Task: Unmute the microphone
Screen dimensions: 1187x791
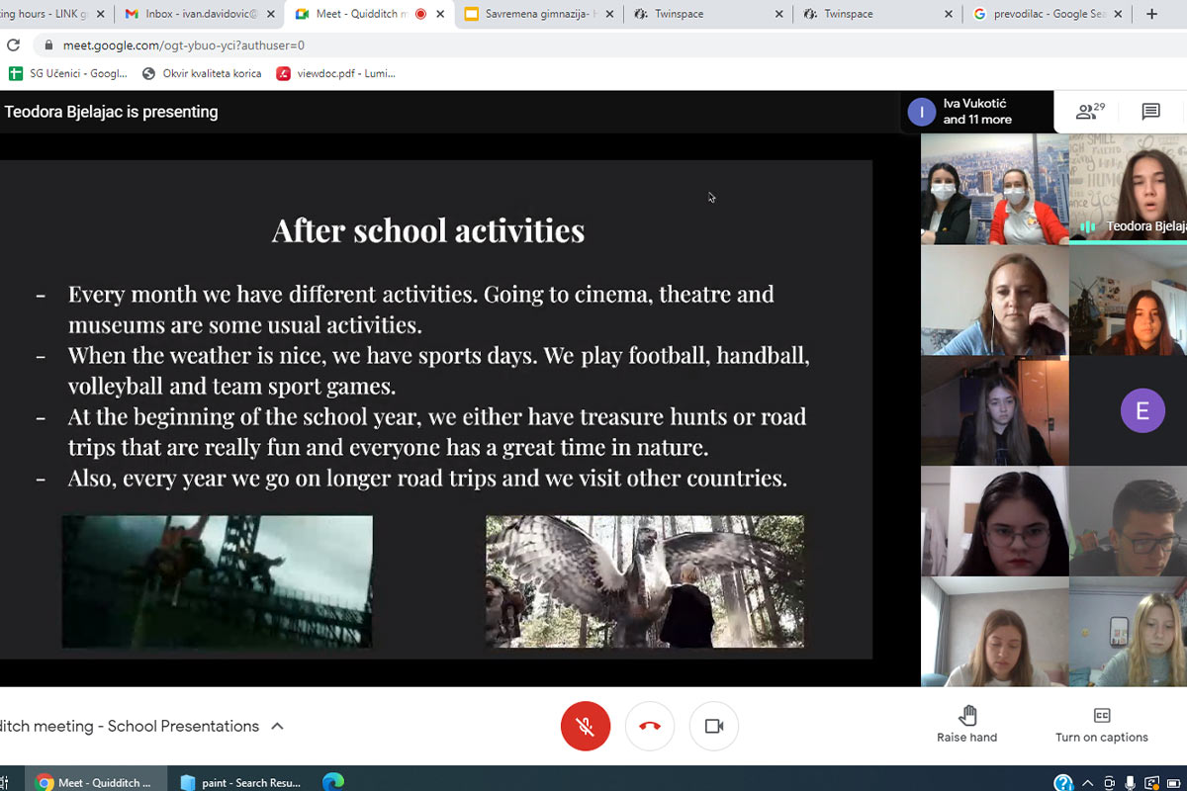Action: tap(585, 727)
